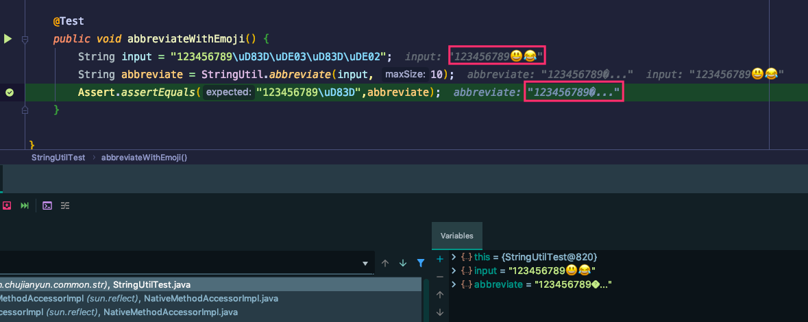Toggle the frames filter funnel icon
Viewport: 808px width, 322px height.
[421, 263]
